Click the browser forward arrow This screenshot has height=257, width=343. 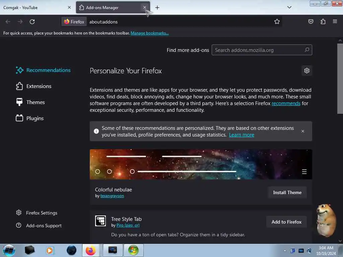tap(20, 22)
